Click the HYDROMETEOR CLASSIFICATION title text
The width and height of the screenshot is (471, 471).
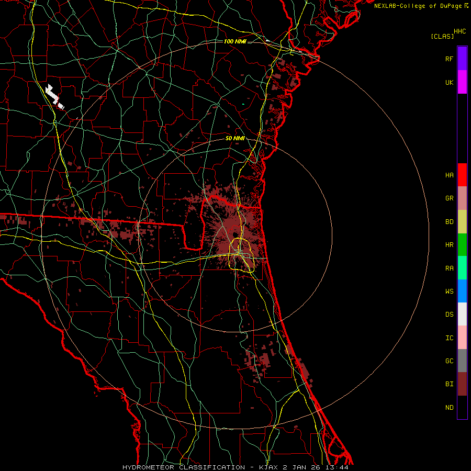pyautogui.click(x=184, y=467)
